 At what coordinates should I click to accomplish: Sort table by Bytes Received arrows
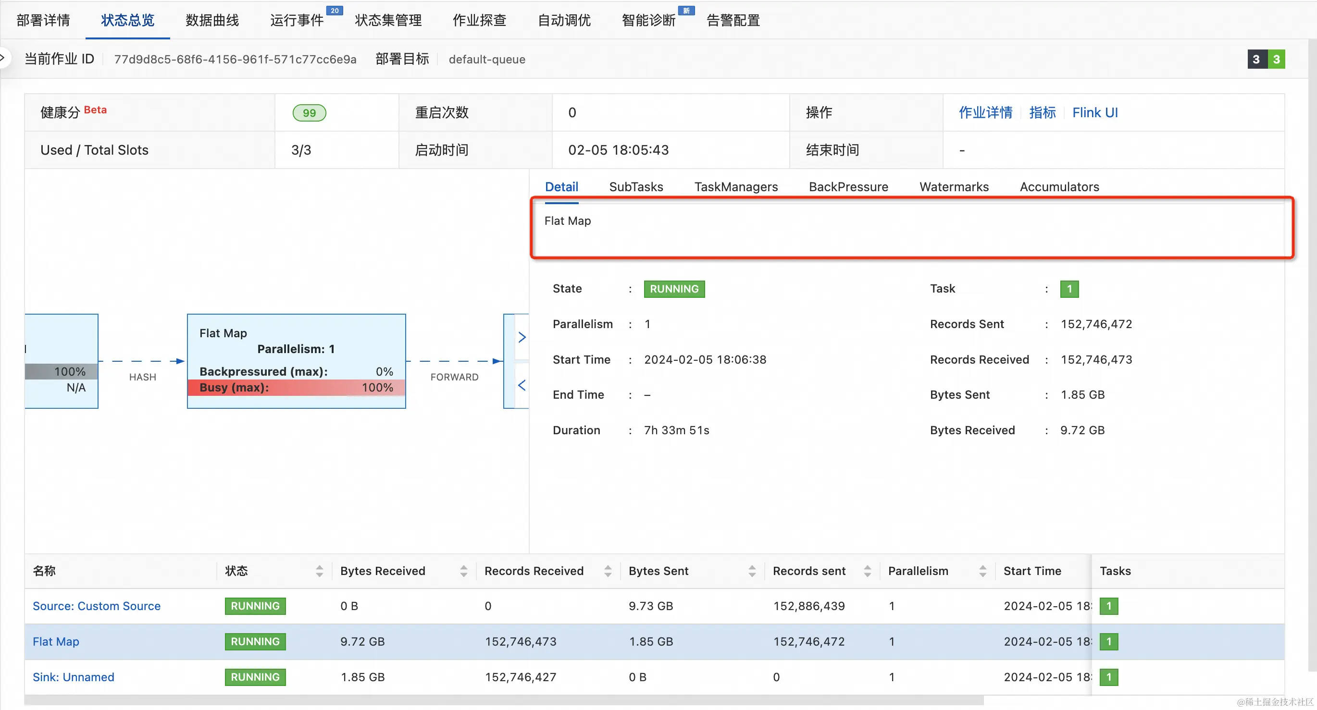tap(463, 571)
